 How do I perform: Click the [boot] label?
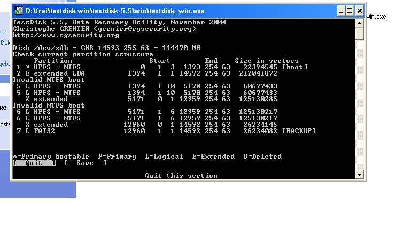pos(294,67)
